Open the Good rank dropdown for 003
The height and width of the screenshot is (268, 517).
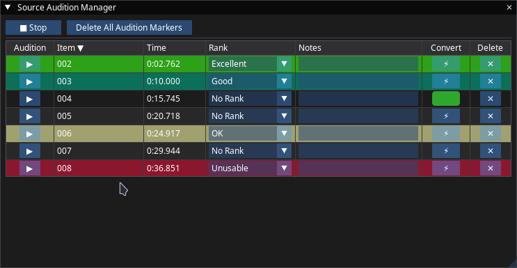(250, 81)
